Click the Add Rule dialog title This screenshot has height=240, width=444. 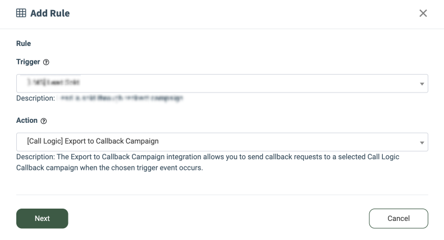(x=50, y=13)
